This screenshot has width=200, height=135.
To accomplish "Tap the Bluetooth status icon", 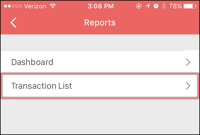I will coord(164,6).
